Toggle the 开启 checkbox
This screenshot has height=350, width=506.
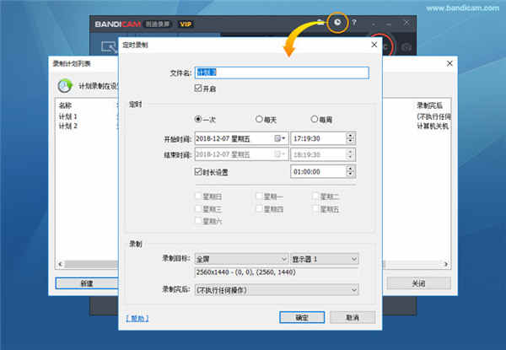(x=198, y=88)
